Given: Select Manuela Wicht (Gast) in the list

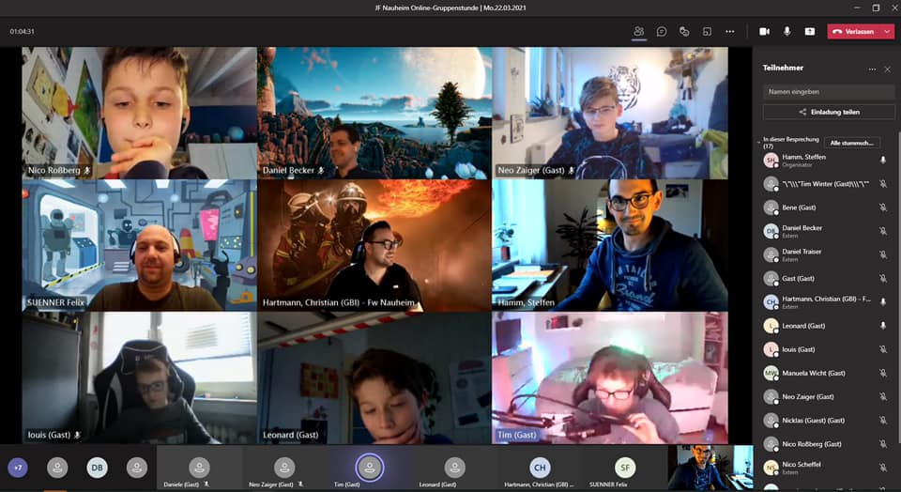Looking at the screenshot, I should coord(813,373).
